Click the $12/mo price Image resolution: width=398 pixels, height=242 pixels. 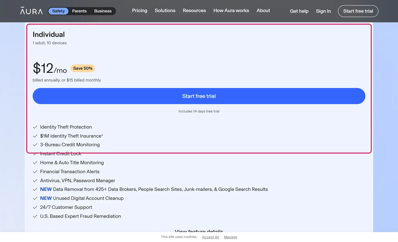(50, 68)
